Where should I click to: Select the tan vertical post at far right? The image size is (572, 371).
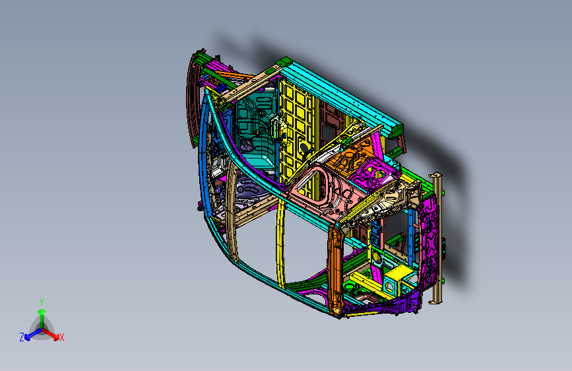pos(436,238)
